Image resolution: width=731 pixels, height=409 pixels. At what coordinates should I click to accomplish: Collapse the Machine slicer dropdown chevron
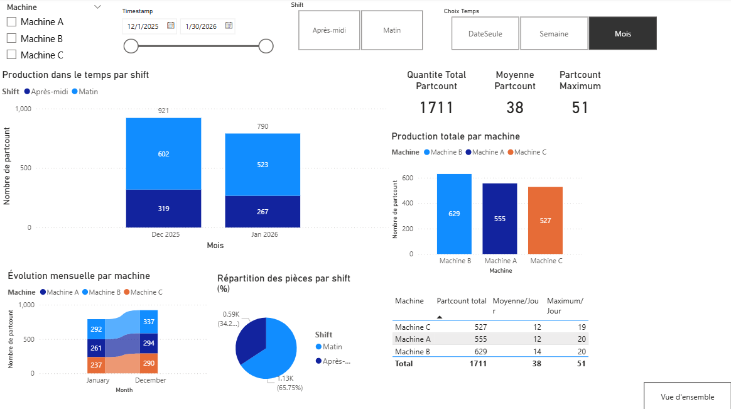(x=97, y=7)
